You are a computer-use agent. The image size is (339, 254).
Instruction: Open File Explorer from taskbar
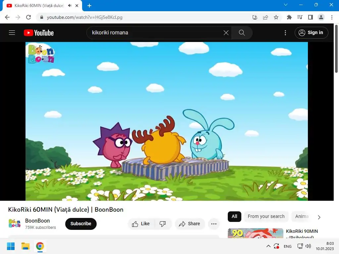tap(25, 246)
